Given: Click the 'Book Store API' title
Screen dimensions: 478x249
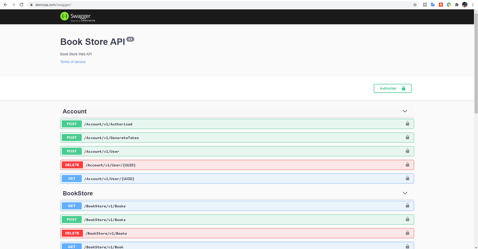Looking at the screenshot, I should (92, 42).
